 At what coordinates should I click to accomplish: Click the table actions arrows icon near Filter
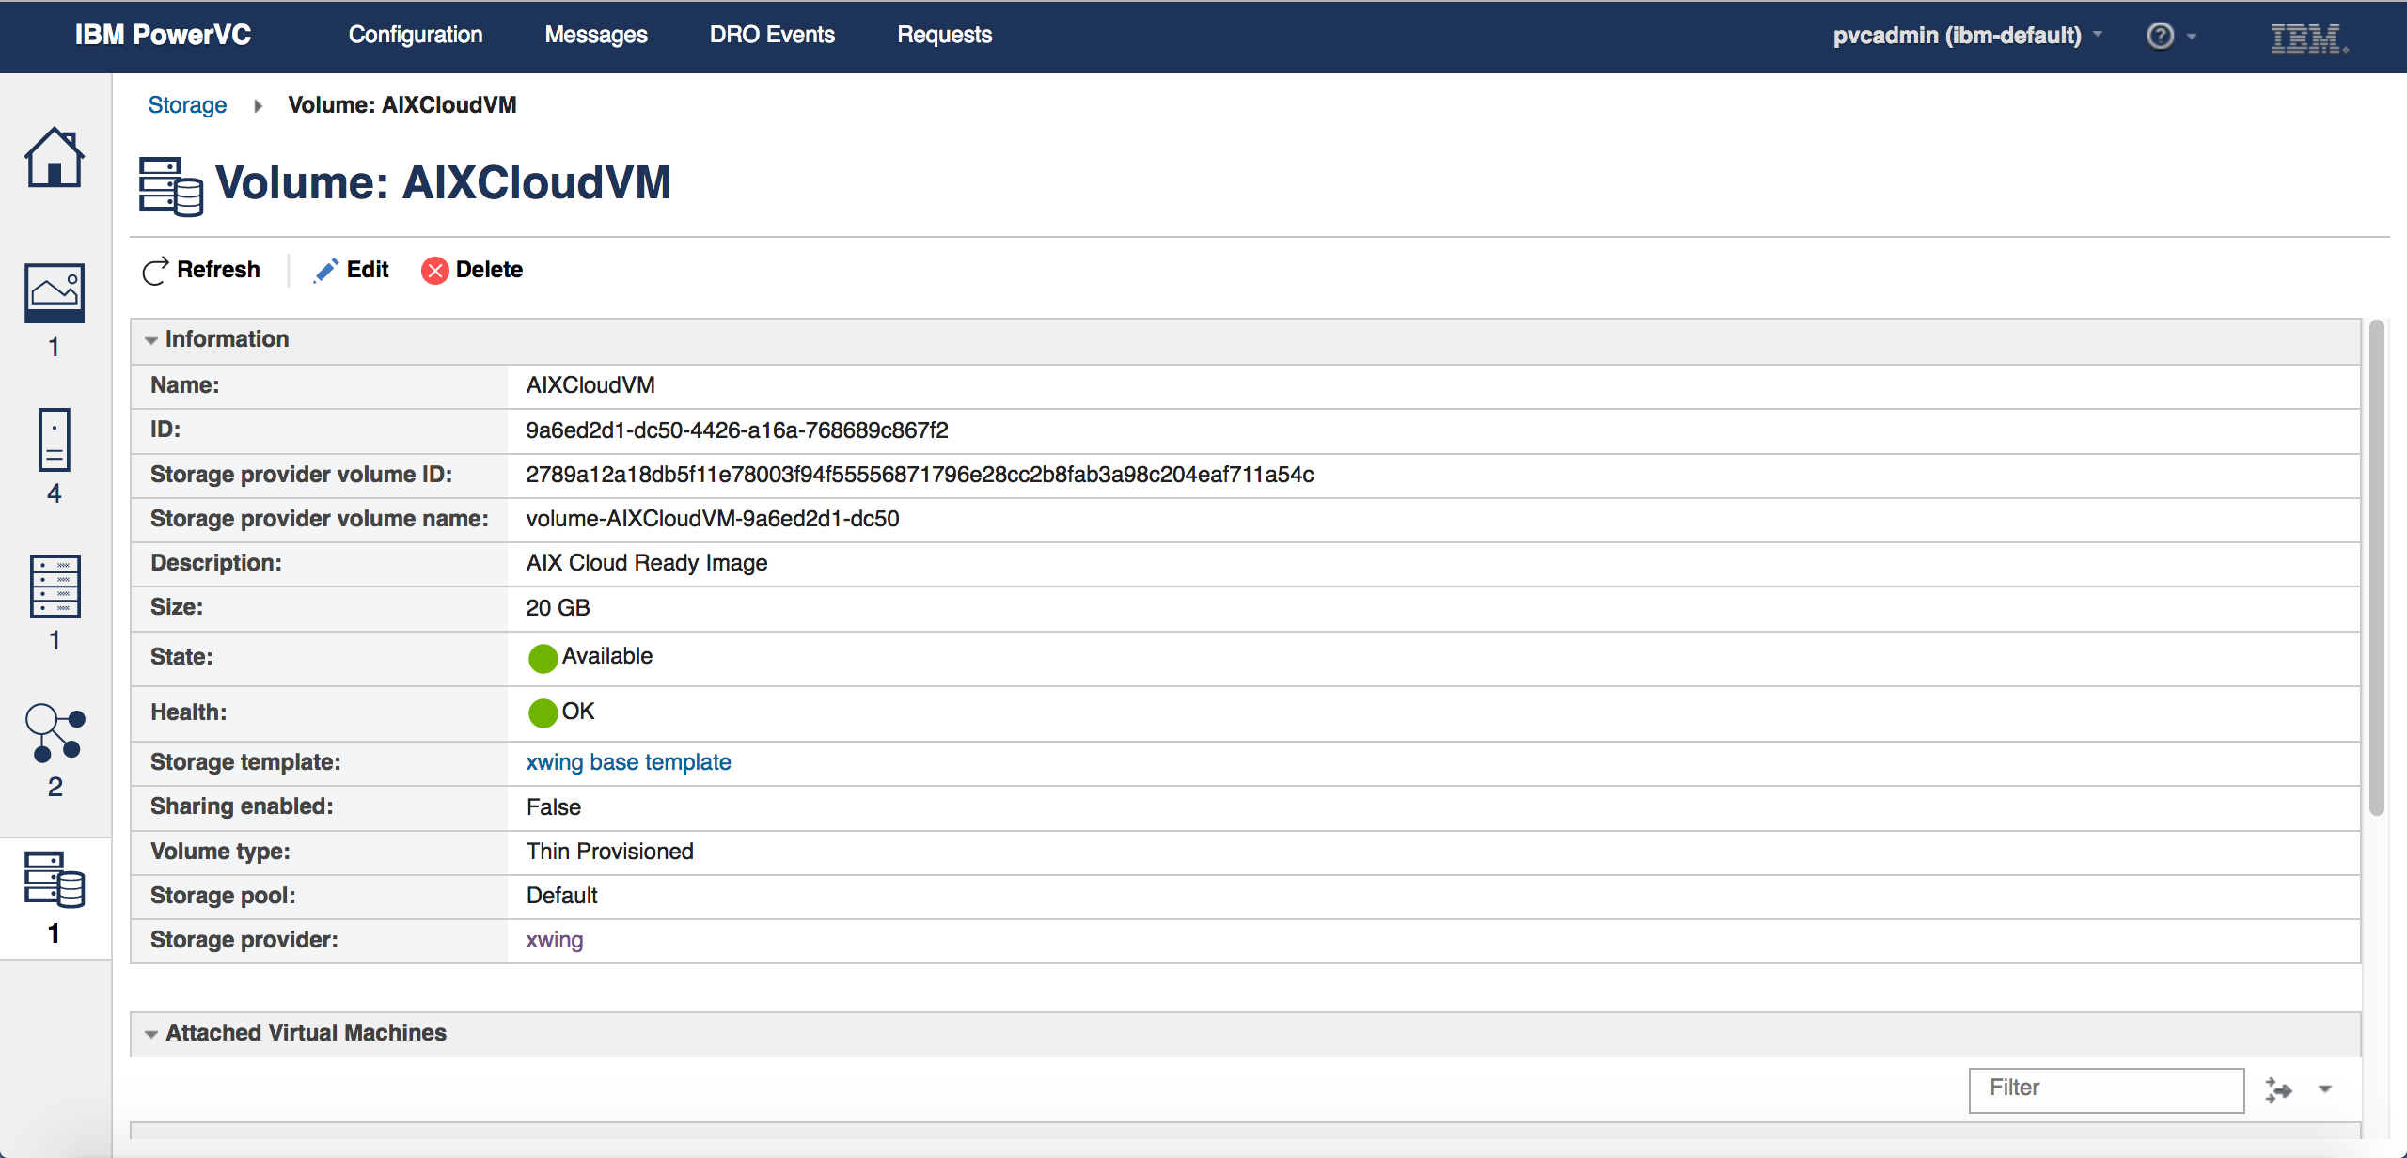pyautogui.click(x=2278, y=1089)
